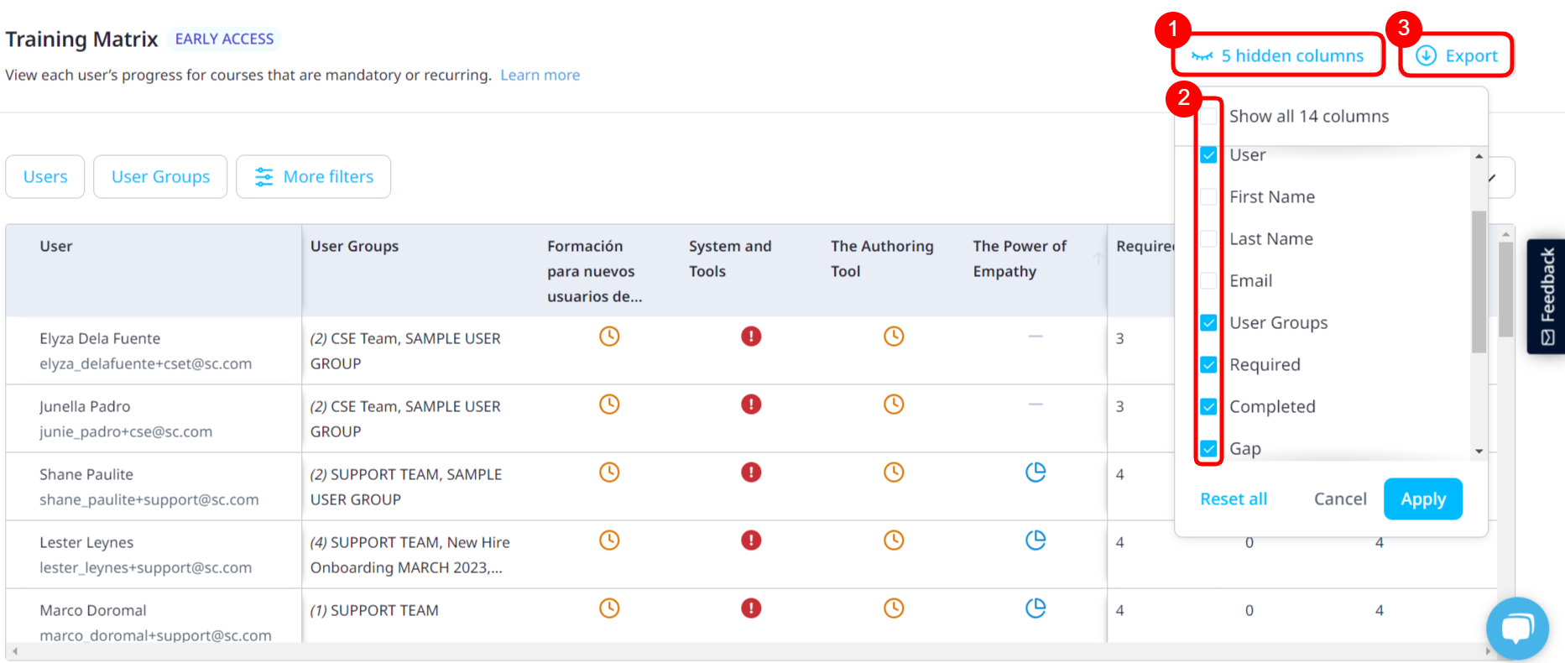Click the chat bubble icon
1565x663 pixels.
(x=1516, y=628)
